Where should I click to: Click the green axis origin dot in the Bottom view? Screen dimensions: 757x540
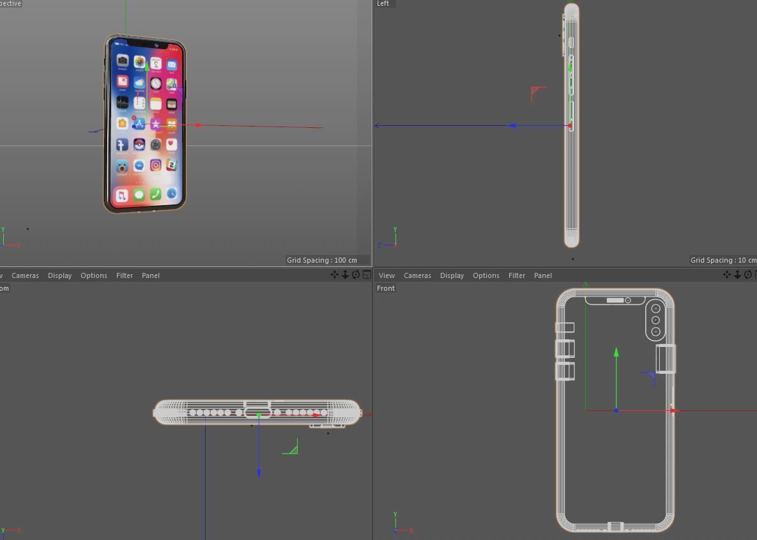point(259,415)
